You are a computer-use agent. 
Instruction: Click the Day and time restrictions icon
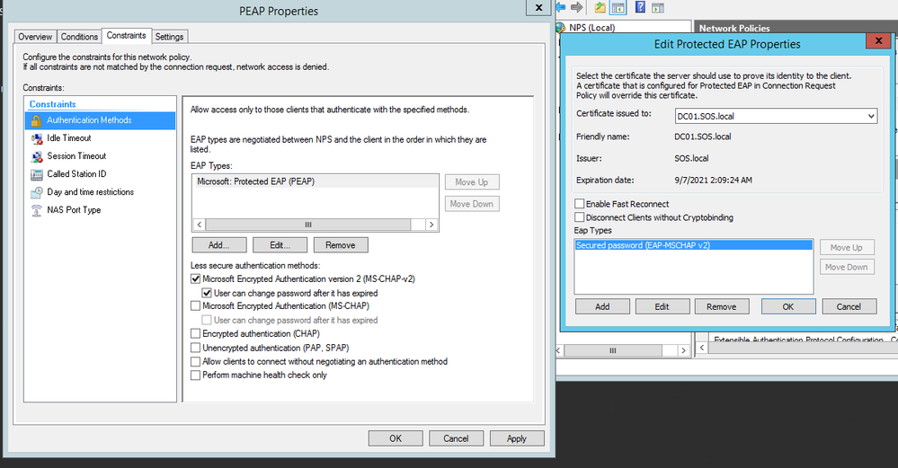click(37, 192)
